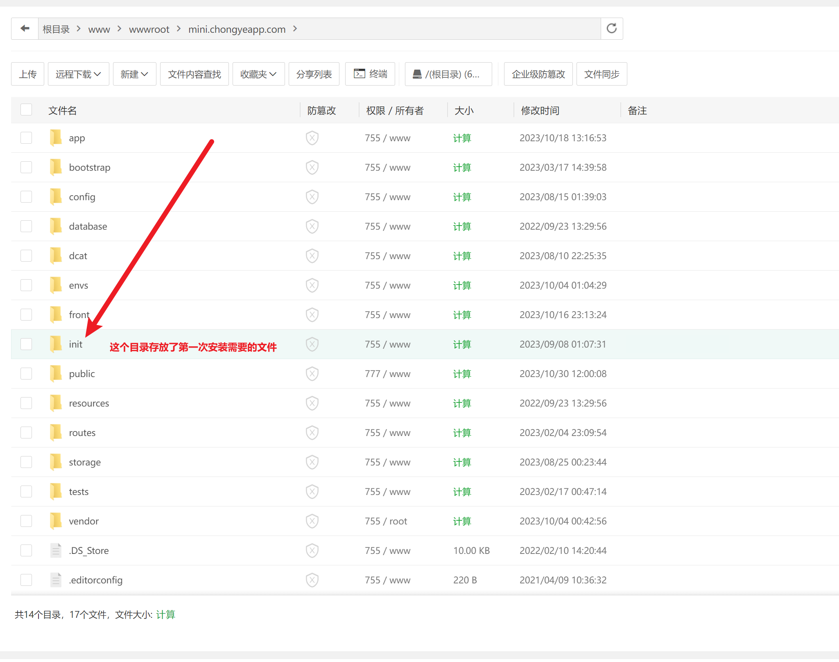Open the 远程下载 dropdown
839x662 pixels.
tap(78, 74)
